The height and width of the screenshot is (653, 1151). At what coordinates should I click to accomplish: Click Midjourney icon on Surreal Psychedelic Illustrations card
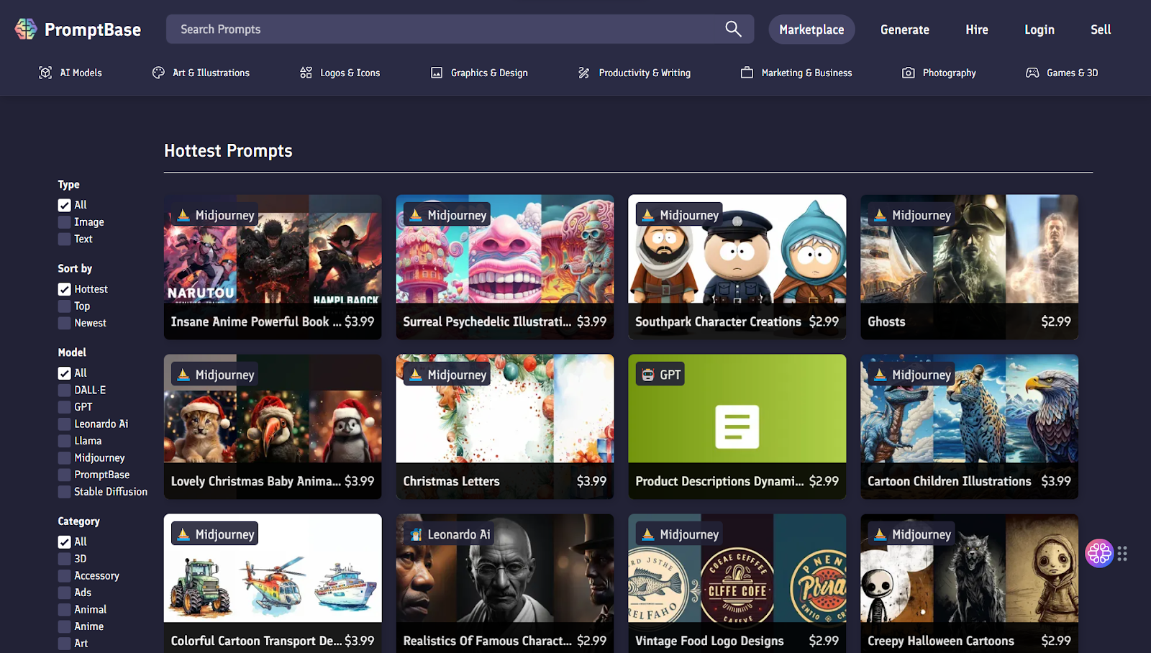click(416, 215)
